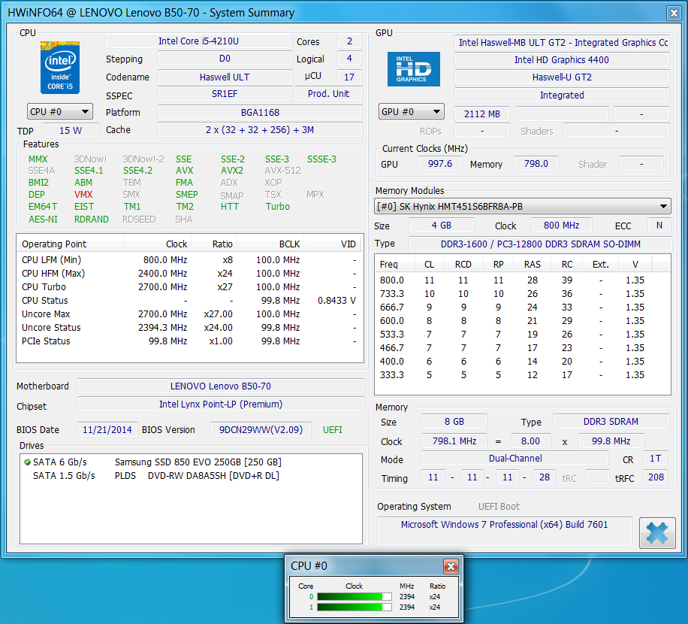Screen dimensions: 688x624
Task: Select the CPU HFM (Max) row
Action: coord(189,274)
